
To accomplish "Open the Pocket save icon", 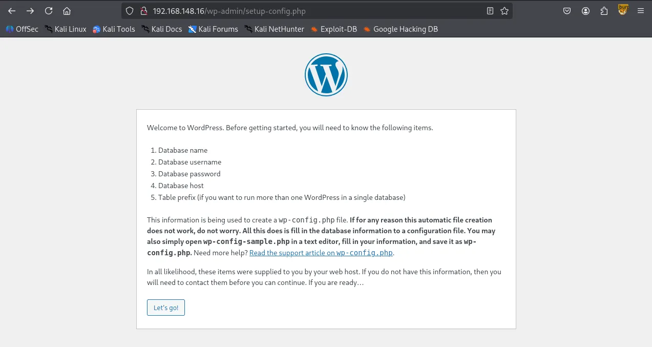I will tap(567, 11).
